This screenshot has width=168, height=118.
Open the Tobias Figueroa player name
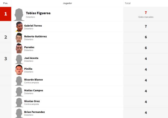[x=38, y=13]
